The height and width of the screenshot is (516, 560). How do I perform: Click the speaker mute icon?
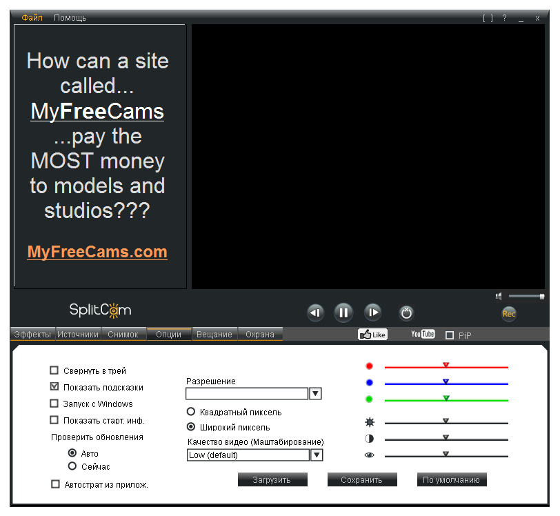point(499,296)
